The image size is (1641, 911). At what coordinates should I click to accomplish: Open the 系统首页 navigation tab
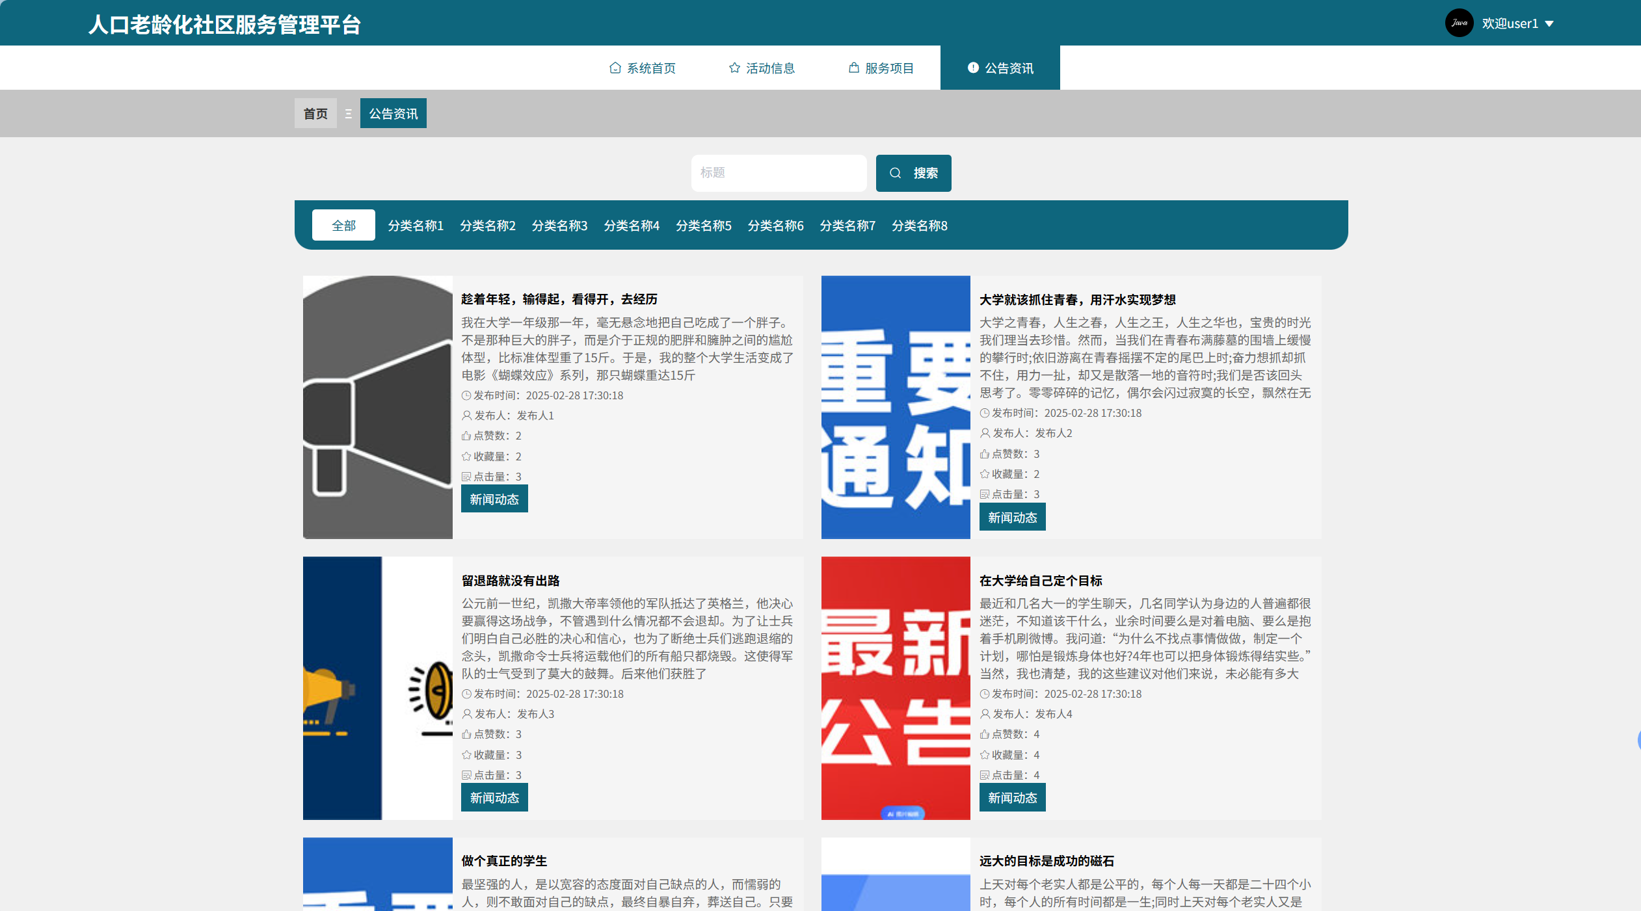point(642,68)
